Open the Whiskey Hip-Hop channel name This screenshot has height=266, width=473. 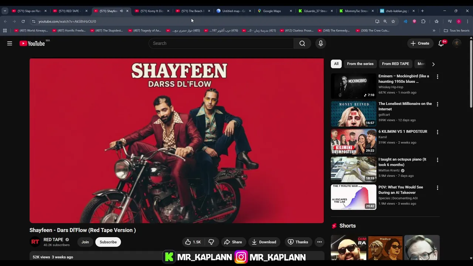click(x=391, y=87)
